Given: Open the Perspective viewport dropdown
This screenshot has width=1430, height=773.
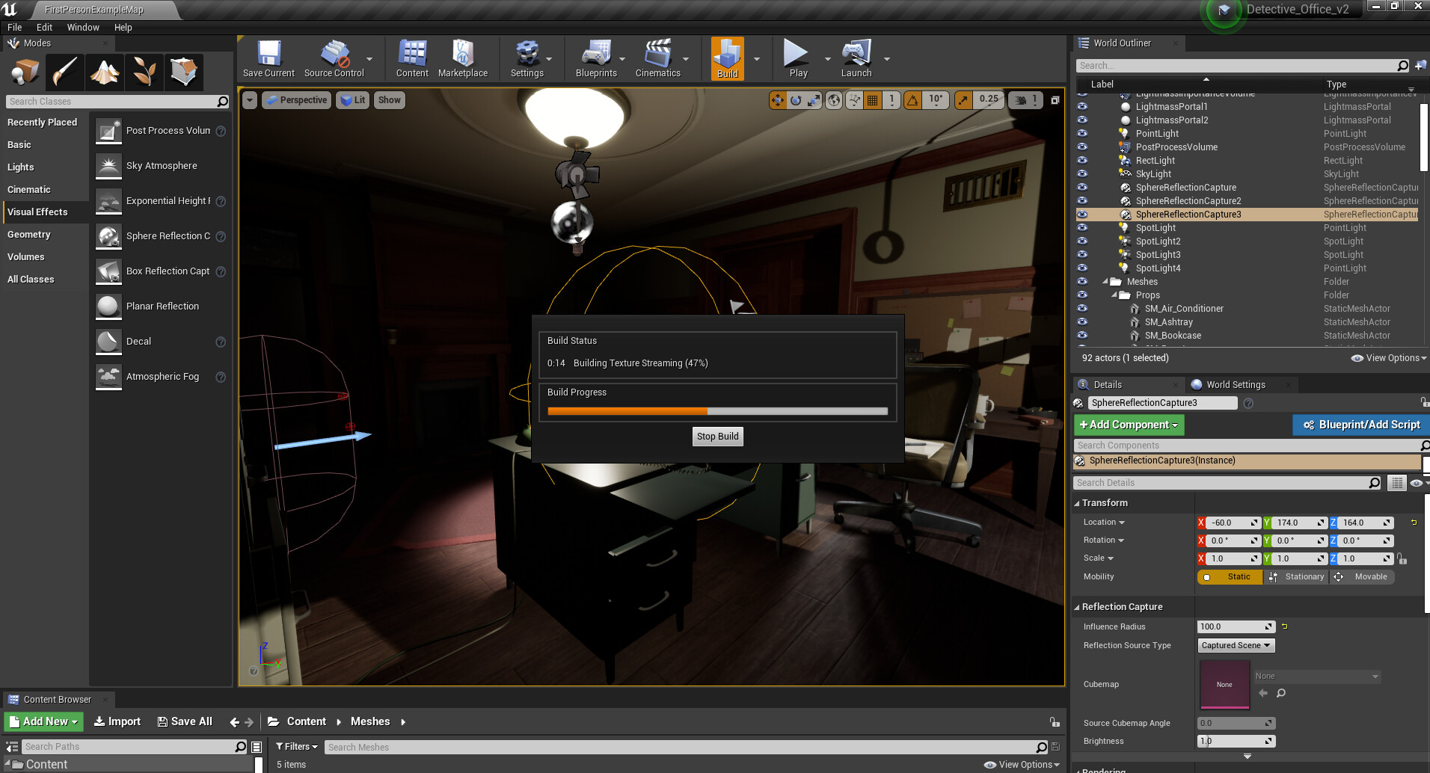Looking at the screenshot, I should (x=296, y=99).
